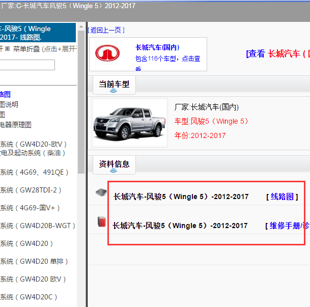This screenshot has width=310, height=307.
Task: Open 电及起动系统（柴油） sidebar item
Action: [33, 153]
